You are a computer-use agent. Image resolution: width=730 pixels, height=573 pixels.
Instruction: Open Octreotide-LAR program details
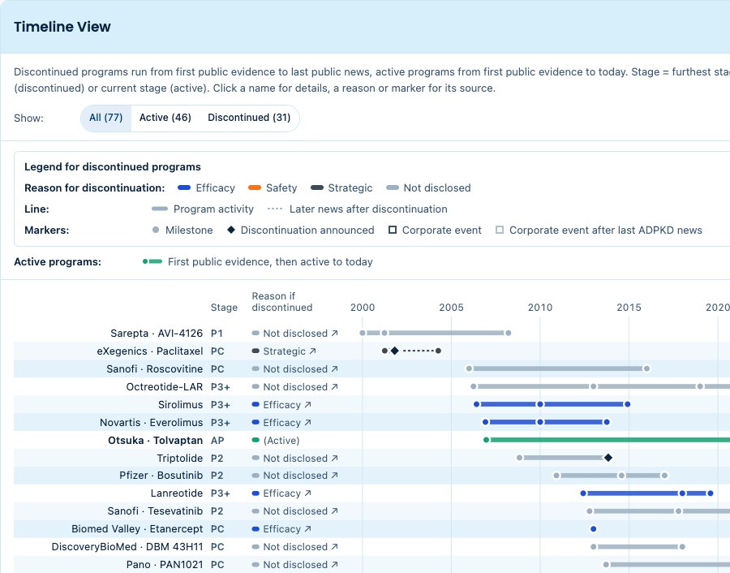point(165,386)
